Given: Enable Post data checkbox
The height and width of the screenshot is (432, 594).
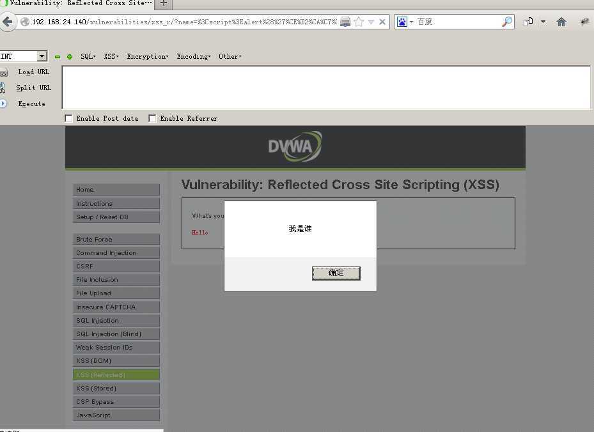Looking at the screenshot, I should click(x=68, y=118).
